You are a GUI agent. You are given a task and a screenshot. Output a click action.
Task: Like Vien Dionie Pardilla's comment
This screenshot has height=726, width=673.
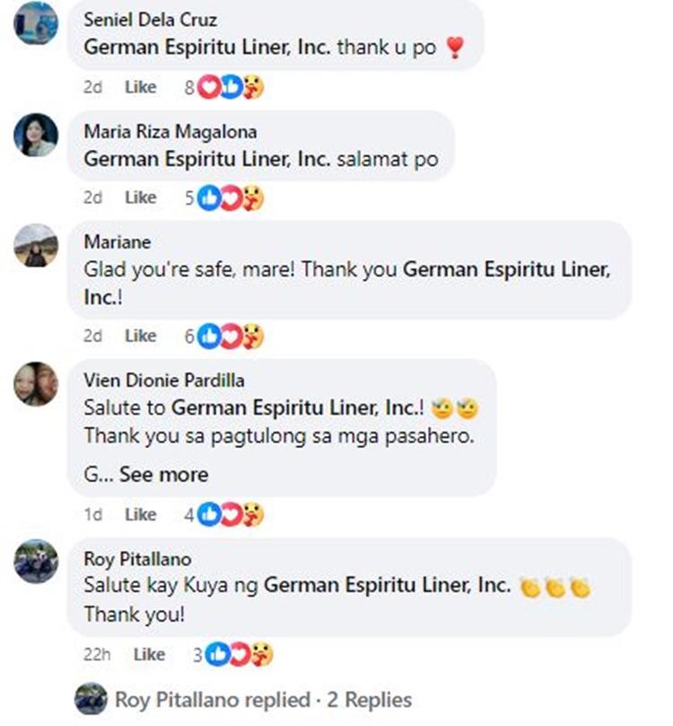141,514
